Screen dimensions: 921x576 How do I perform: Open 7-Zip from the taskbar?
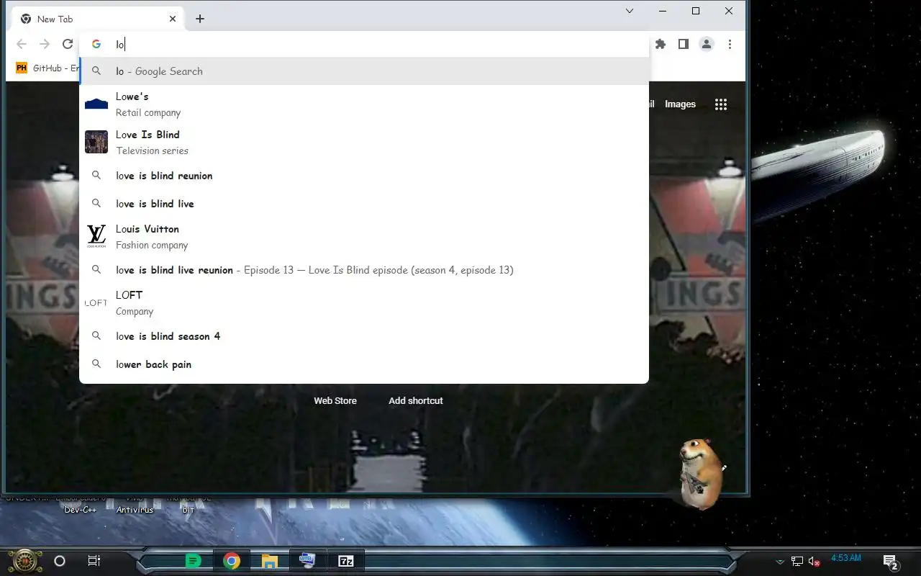point(346,561)
